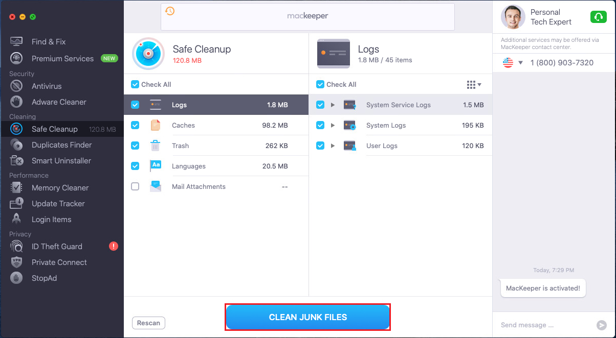
Task: Open Find & Fix section
Action: coord(49,42)
